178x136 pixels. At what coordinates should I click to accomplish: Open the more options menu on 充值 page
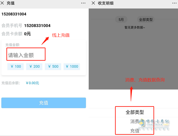(83, 3)
